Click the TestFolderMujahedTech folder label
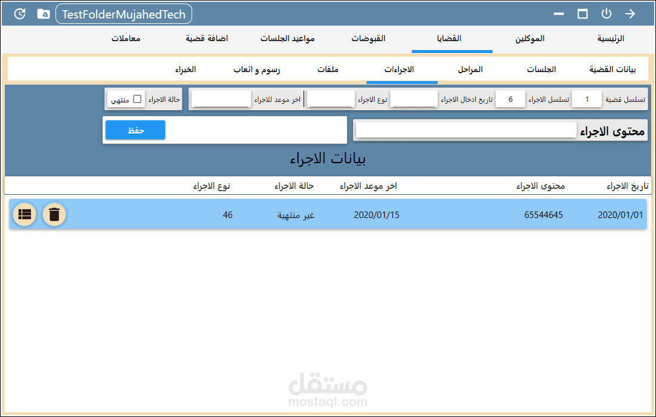Image resolution: width=656 pixels, height=417 pixels. pos(124,14)
